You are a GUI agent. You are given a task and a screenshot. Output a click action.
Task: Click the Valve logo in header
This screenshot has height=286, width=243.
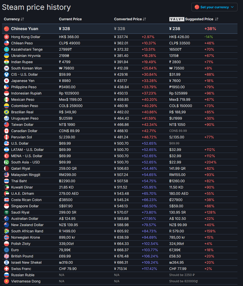177,19
